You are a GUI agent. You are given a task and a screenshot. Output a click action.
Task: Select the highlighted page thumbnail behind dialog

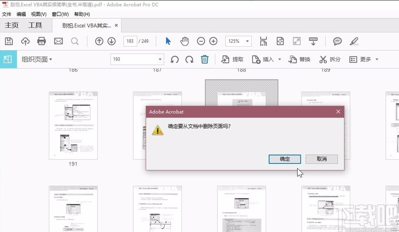242,92
